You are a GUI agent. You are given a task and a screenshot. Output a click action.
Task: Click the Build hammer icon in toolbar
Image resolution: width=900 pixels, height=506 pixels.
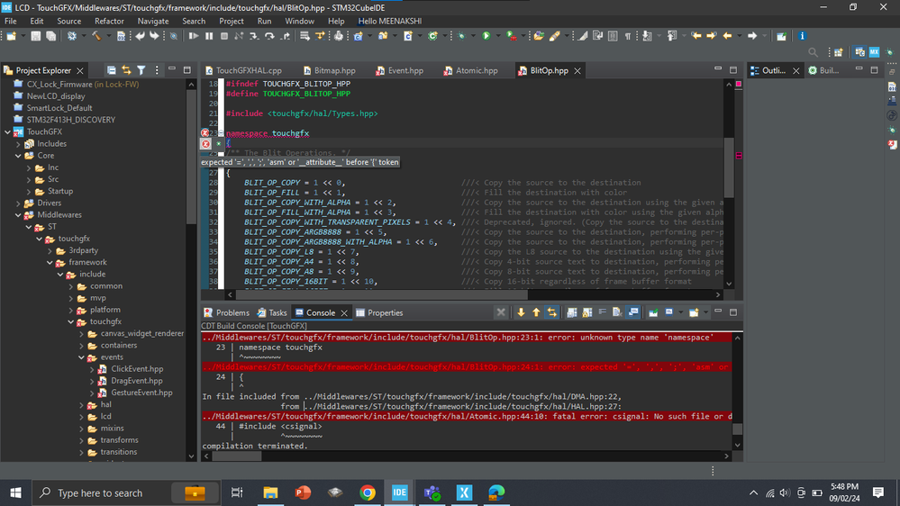pos(95,36)
